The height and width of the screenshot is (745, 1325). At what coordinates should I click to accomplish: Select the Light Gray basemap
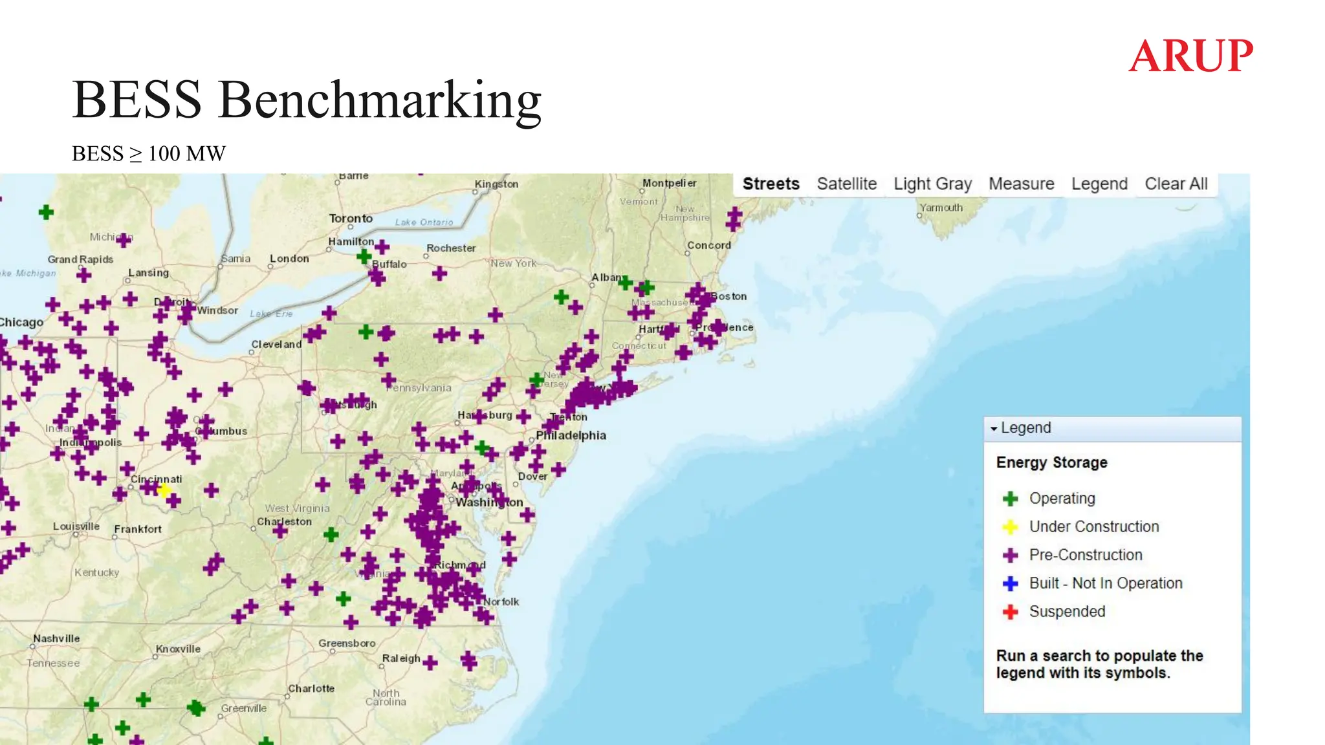[932, 184]
